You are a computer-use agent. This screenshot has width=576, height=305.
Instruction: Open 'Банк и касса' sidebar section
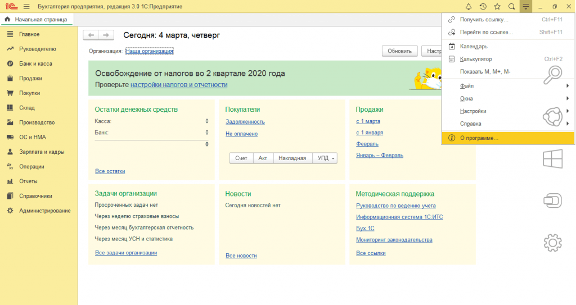click(35, 63)
